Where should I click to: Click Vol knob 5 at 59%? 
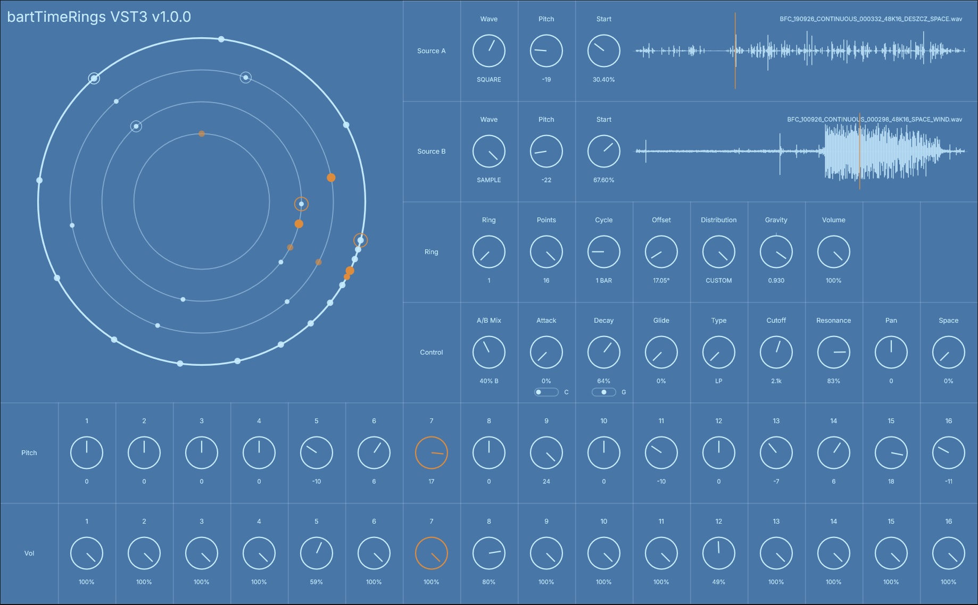[316, 553]
